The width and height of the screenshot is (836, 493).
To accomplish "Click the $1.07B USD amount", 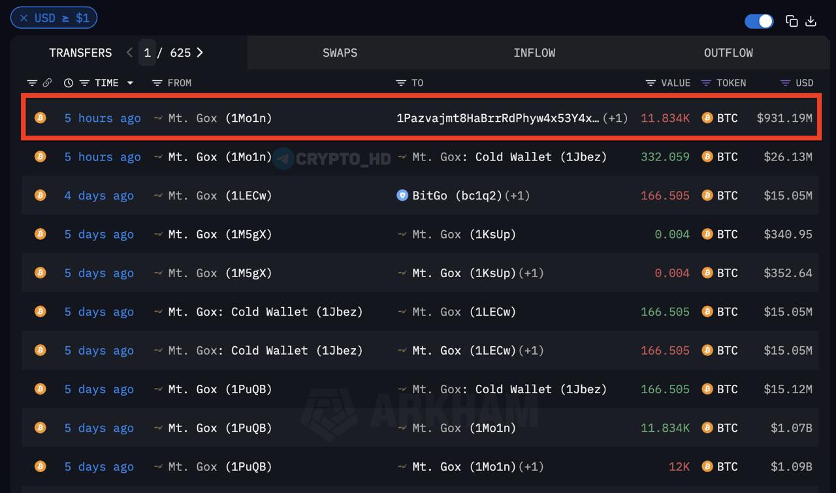I will [792, 428].
